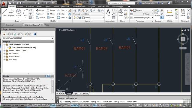Click the RAM02 component label in drawing
This screenshot has height=108, width=192.
tap(102, 49)
